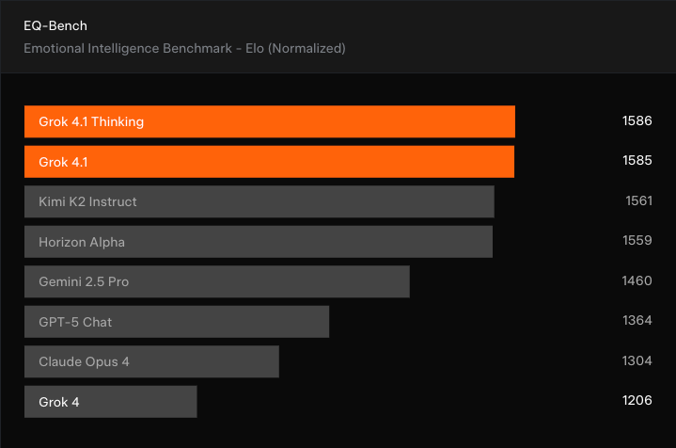Select the gray Grok 4 bar
Screen dimensions: 676x448
pyautogui.click(x=110, y=402)
